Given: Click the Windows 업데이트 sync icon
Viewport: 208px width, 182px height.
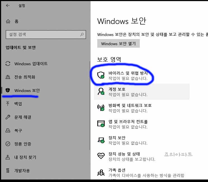Looking at the screenshot, I should (8, 64).
